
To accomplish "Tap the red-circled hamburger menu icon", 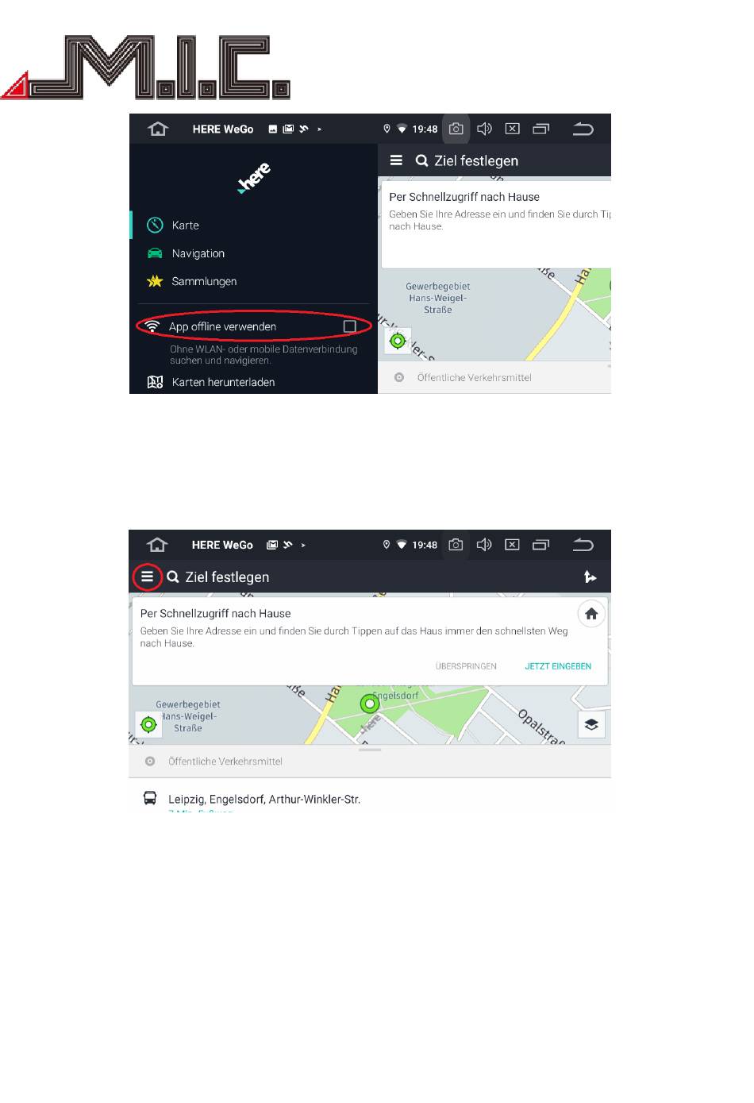I will pos(147,577).
